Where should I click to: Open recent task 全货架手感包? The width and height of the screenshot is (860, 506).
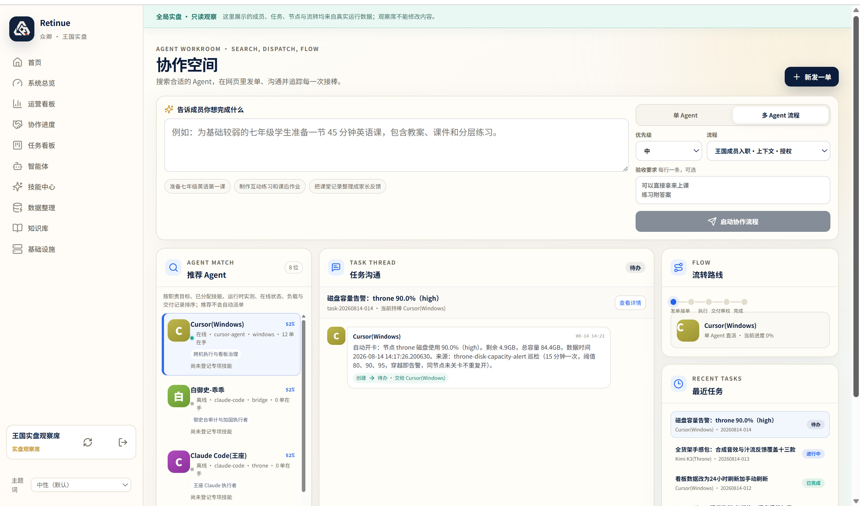(x=750, y=454)
